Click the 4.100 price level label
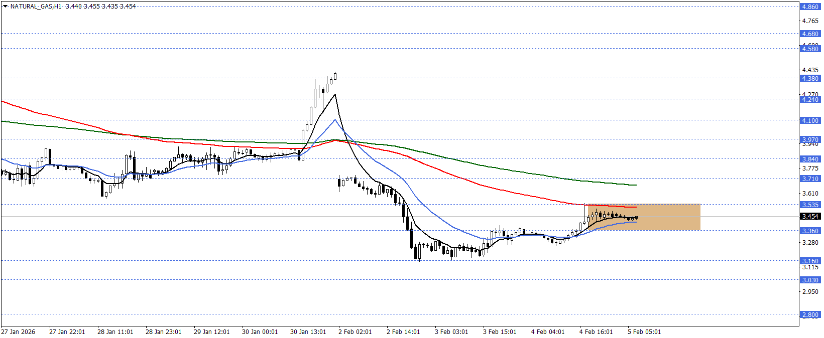The image size is (824, 338). [809, 120]
